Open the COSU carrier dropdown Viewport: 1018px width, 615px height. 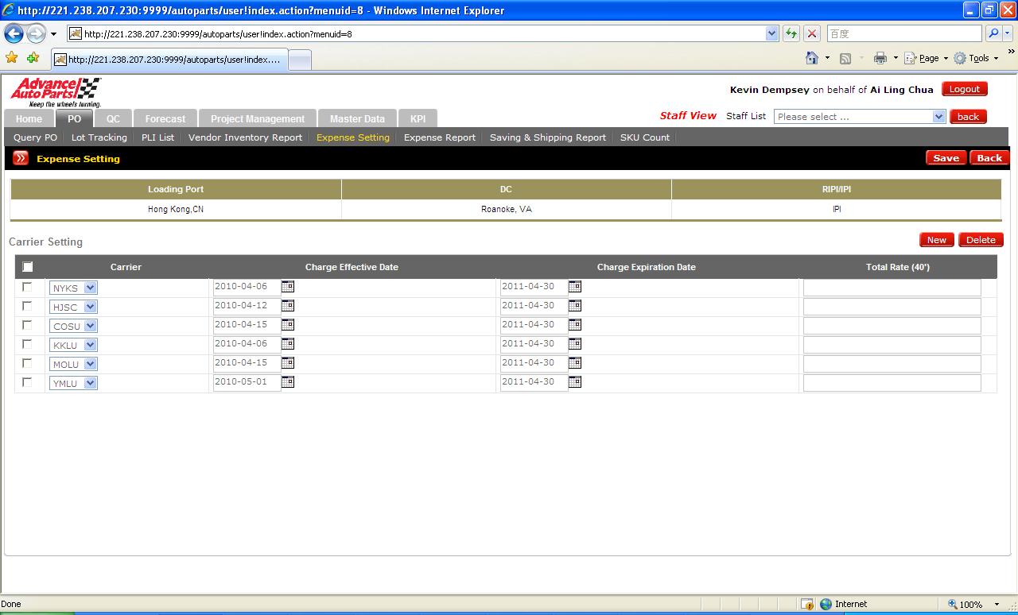(x=90, y=326)
